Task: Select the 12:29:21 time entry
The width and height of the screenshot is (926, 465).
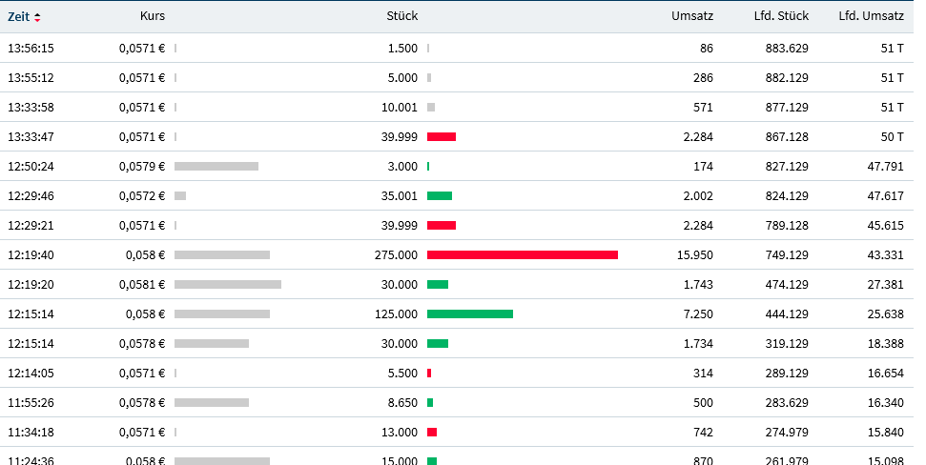Action: [31, 226]
